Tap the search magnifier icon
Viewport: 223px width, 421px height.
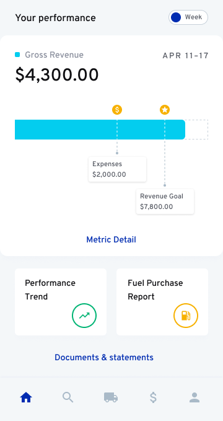point(68,397)
